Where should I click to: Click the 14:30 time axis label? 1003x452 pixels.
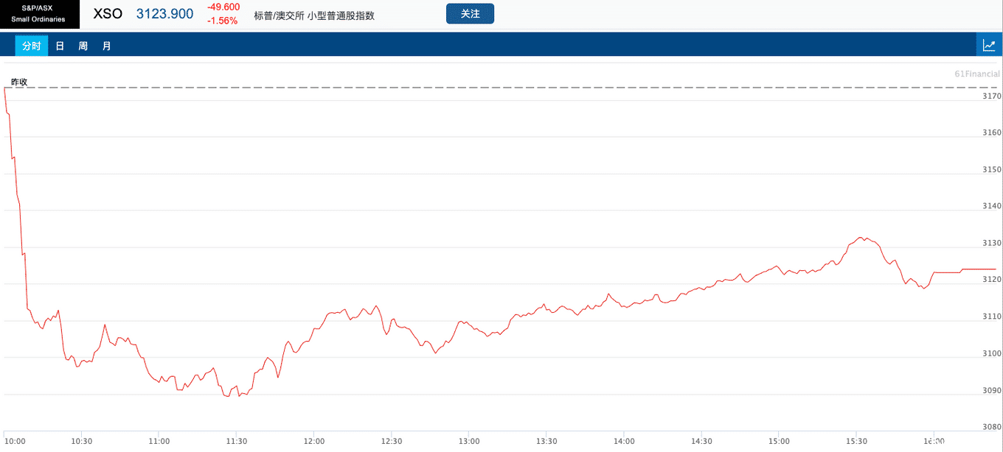click(701, 441)
